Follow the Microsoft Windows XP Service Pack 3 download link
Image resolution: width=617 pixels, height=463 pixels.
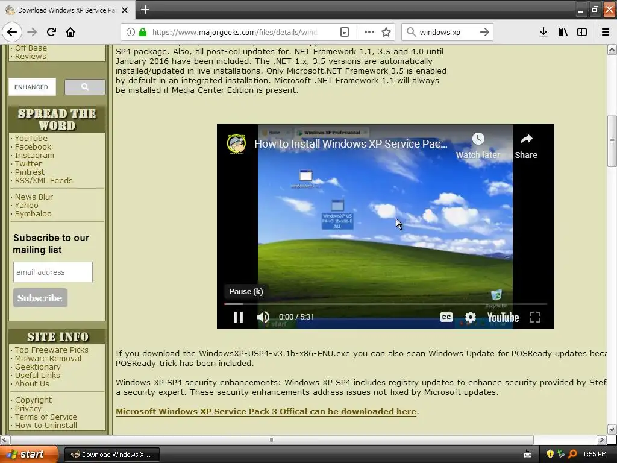point(266,411)
